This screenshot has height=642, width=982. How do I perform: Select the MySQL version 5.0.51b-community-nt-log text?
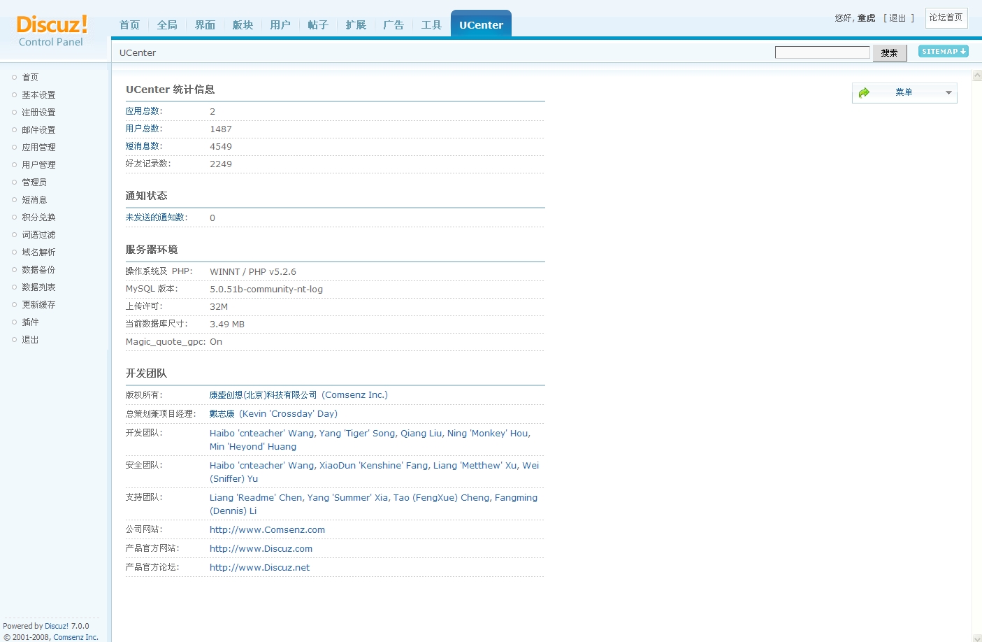(x=266, y=290)
